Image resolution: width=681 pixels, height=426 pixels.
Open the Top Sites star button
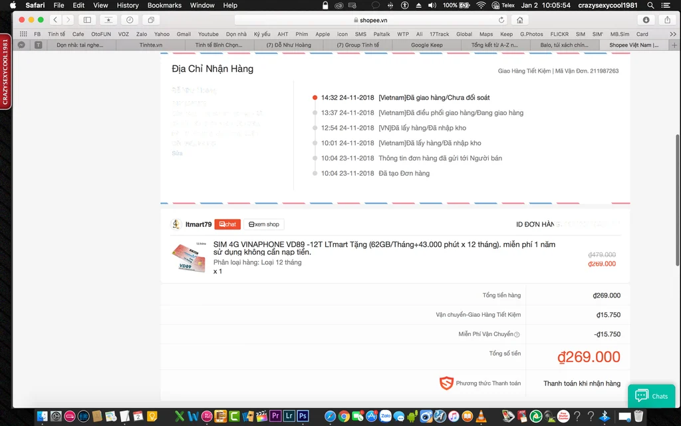[x=108, y=20]
